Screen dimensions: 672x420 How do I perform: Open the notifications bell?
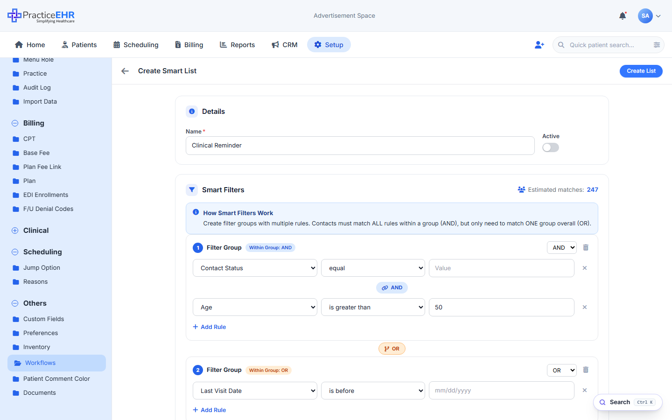coord(623,16)
